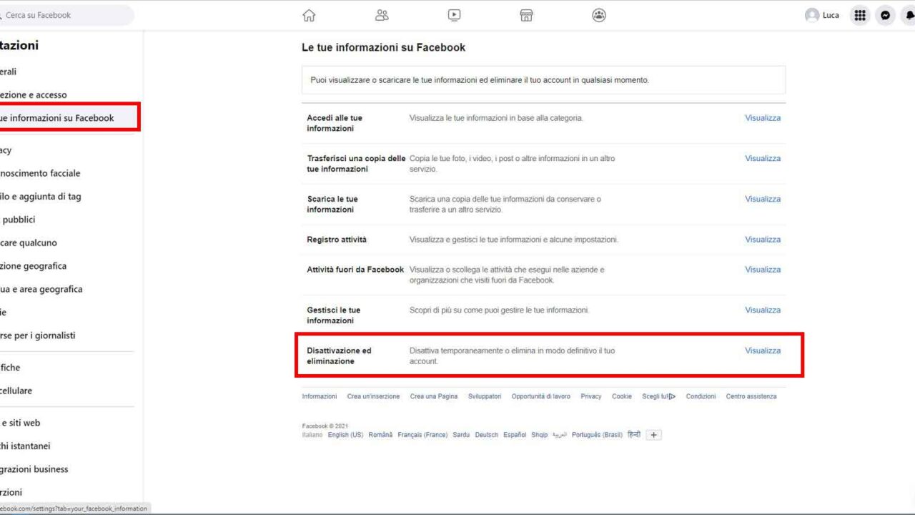
Task: Click Visualizza for Attività fuori da Facebook
Action: pos(763,270)
